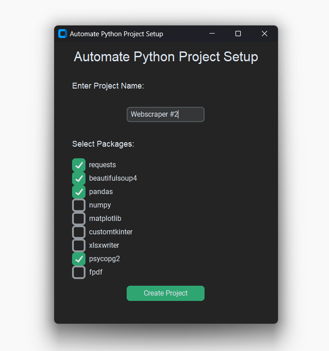Image resolution: width=329 pixels, height=351 pixels.
Task: Click the matplotlib label text
Action: coord(105,219)
